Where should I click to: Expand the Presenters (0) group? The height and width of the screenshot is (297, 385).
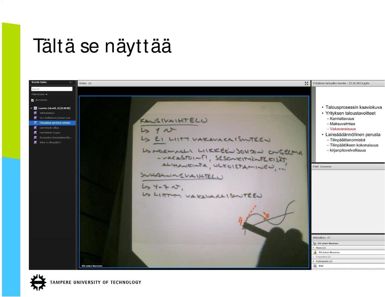coord(314,257)
